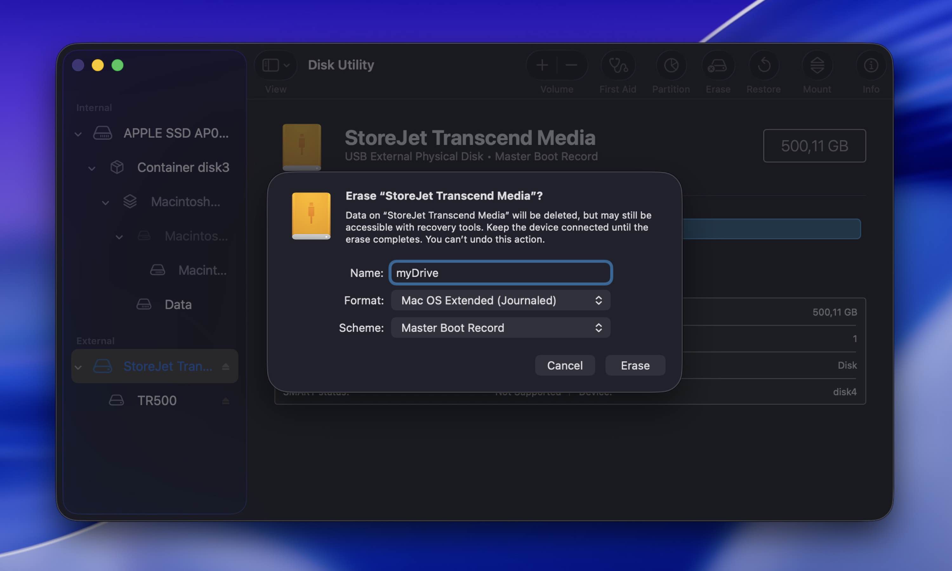
Task: Click the Name field containing myDrive
Action: pyautogui.click(x=501, y=273)
